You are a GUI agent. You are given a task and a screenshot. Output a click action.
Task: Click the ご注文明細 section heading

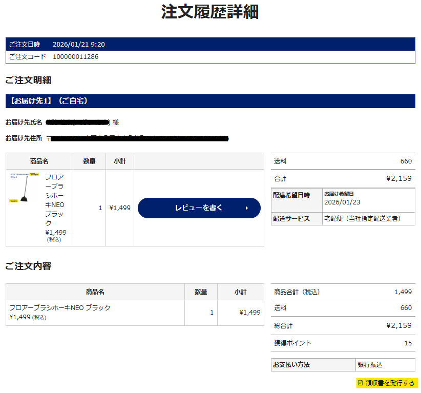click(28, 80)
